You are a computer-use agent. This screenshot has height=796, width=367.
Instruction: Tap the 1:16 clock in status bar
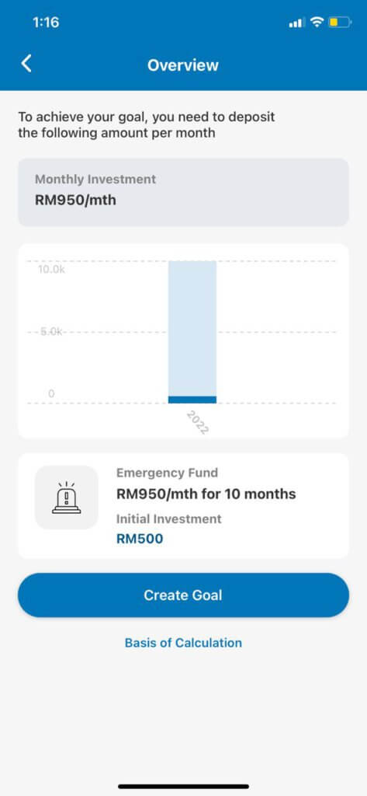coord(46,23)
